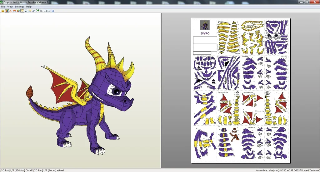Click the yellow horn pieces page
This screenshot has height=172, width=320.
(229, 37)
